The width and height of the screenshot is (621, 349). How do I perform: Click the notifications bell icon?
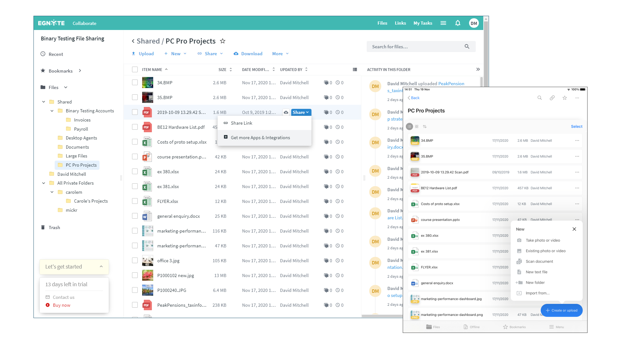[458, 23]
